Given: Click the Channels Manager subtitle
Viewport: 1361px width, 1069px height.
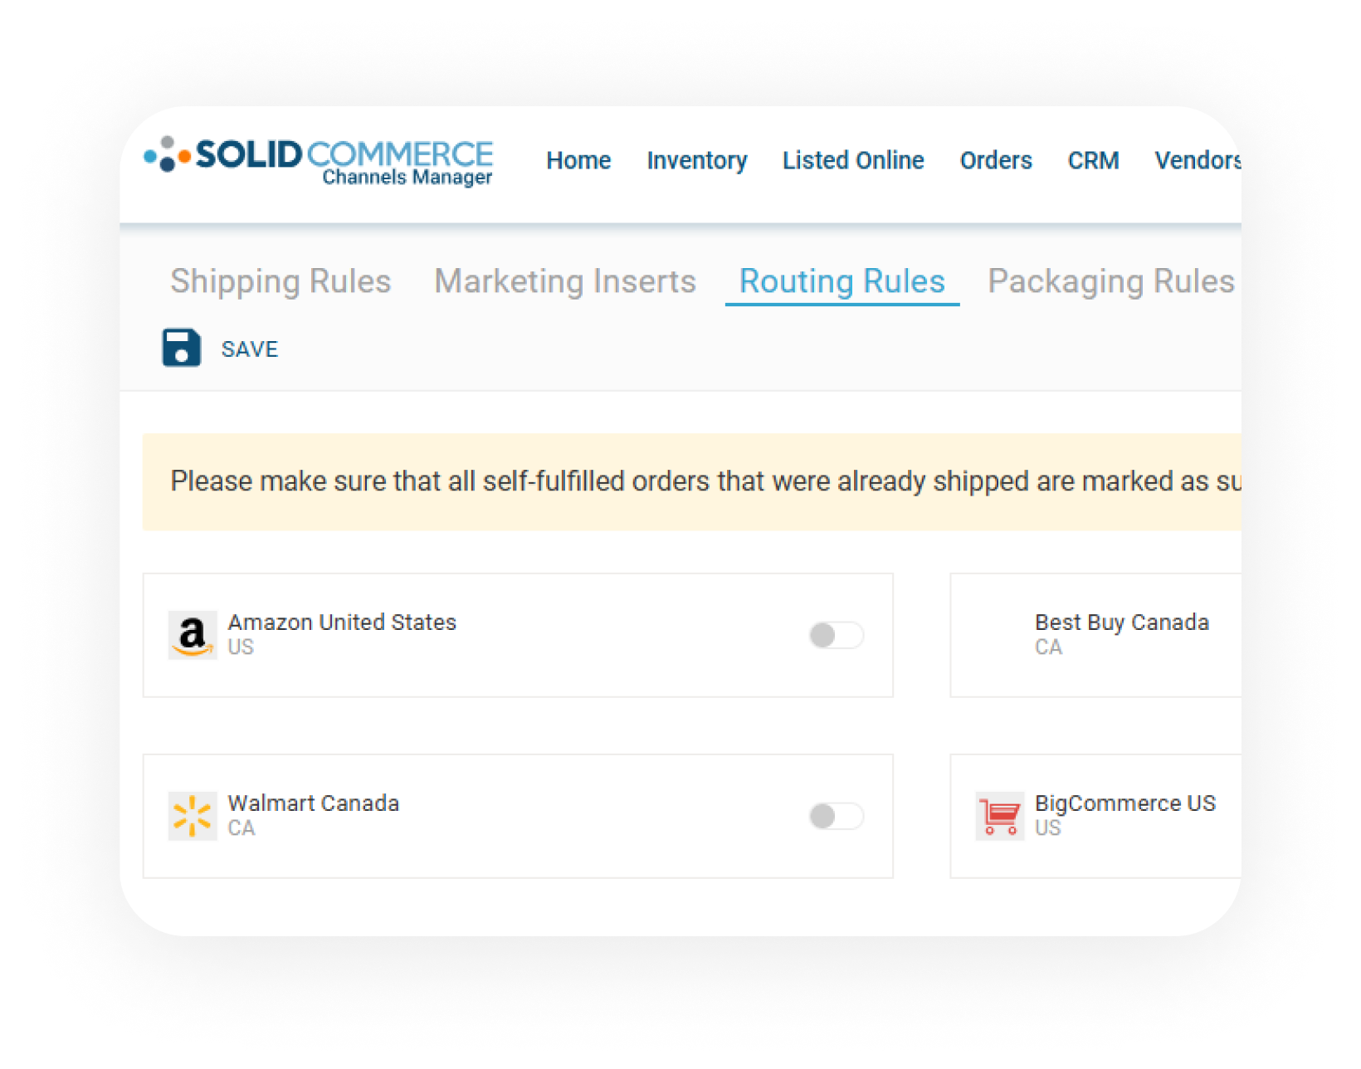Looking at the screenshot, I should click(x=407, y=177).
